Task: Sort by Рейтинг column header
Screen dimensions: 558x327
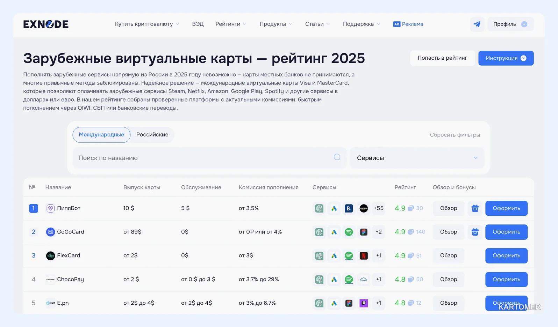Action: point(405,187)
